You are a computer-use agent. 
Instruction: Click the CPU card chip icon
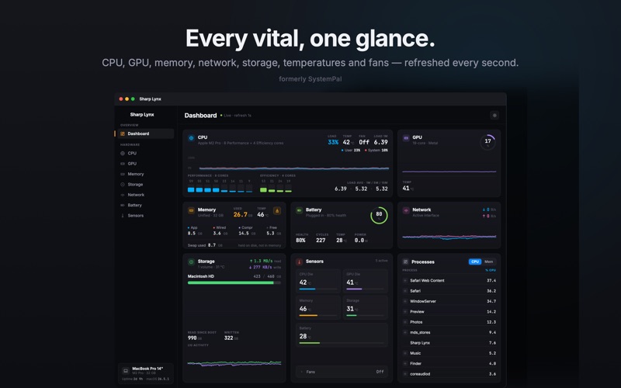191,138
